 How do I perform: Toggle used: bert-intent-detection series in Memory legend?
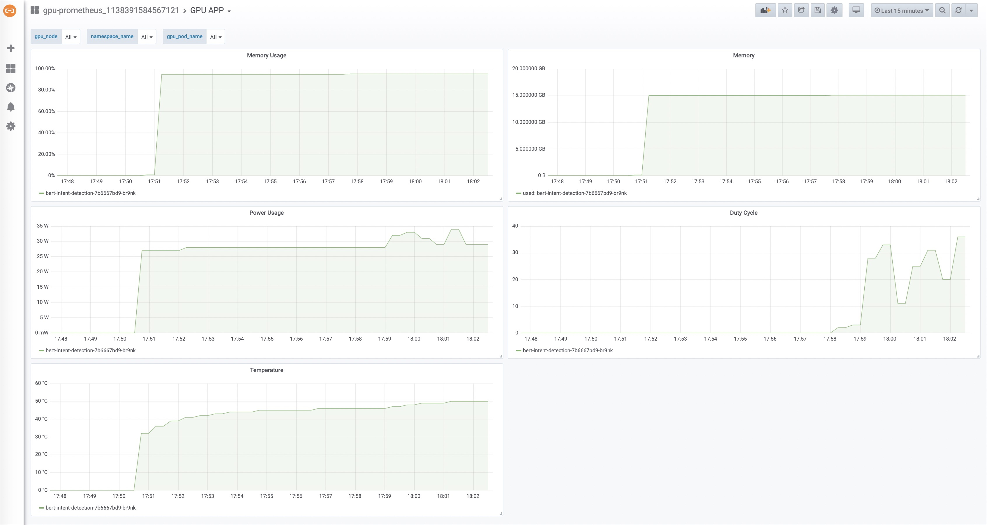point(575,193)
